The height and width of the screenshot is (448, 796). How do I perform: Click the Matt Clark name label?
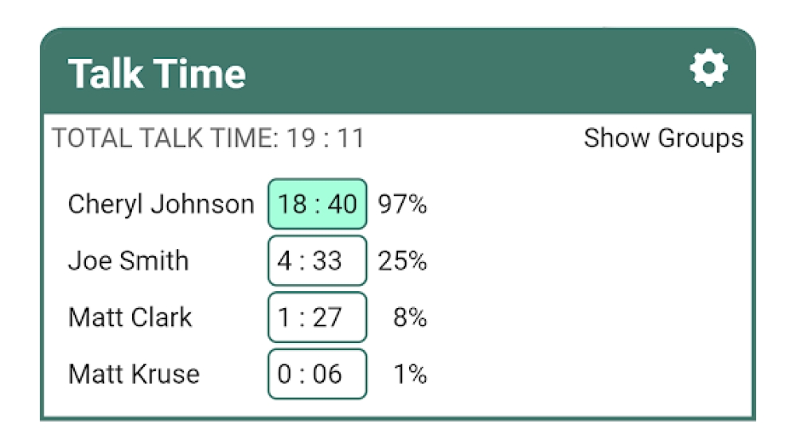pyautogui.click(x=131, y=317)
